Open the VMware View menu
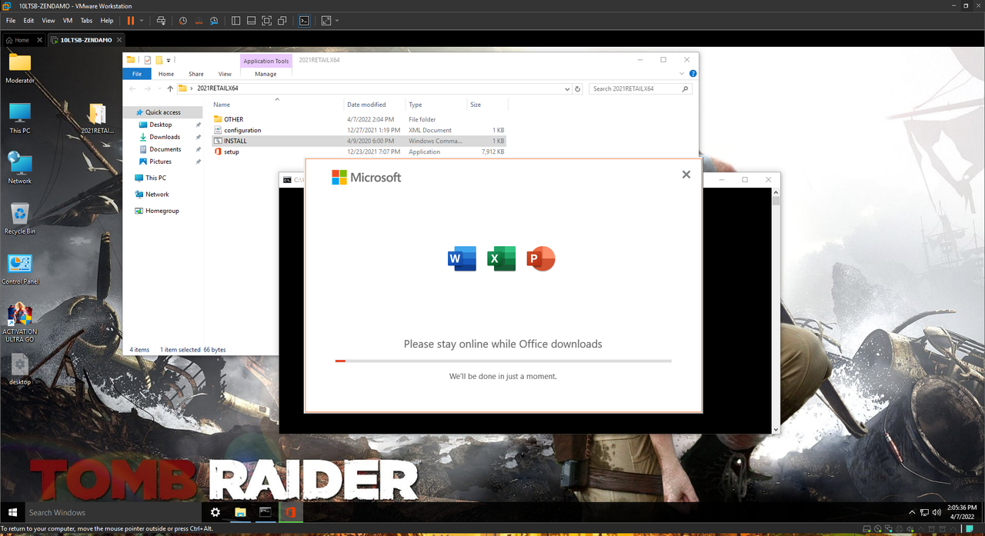985x536 pixels. 48,21
